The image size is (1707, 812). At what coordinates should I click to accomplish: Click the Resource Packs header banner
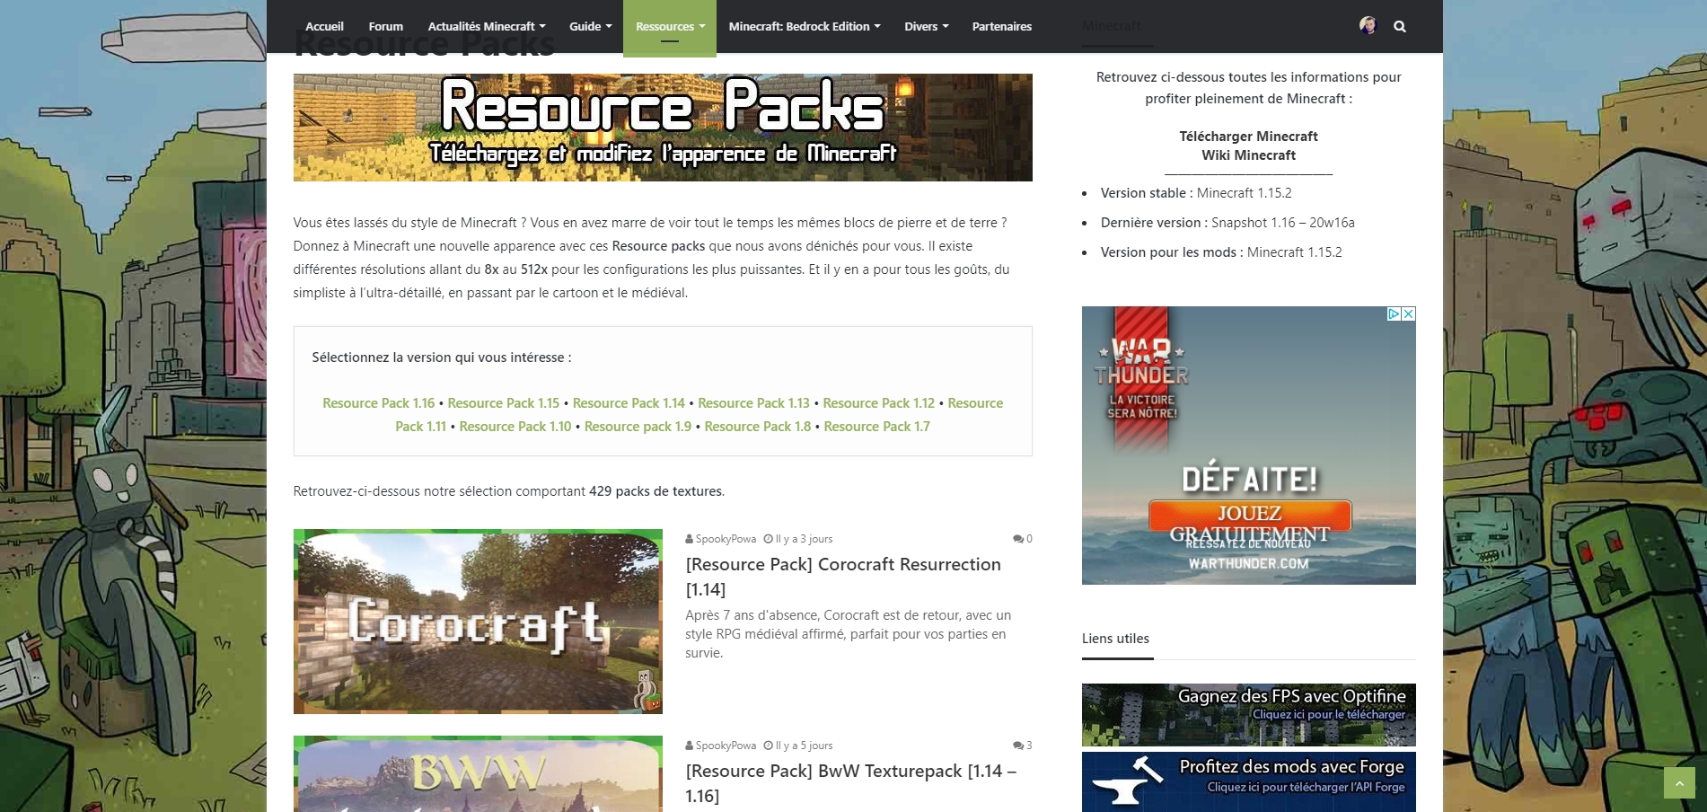[663, 128]
